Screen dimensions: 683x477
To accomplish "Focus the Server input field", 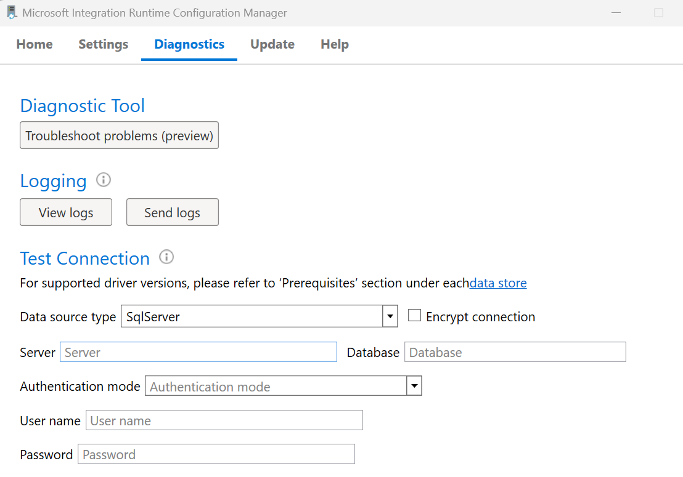I will click(198, 352).
